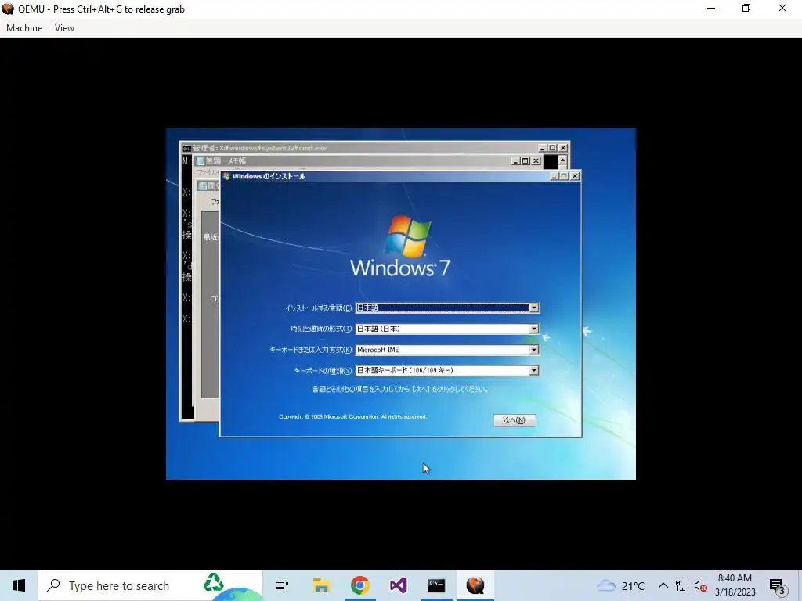Click the 次へ(N) next button
The image size is (802, 601).
click(x=515, y=420)
